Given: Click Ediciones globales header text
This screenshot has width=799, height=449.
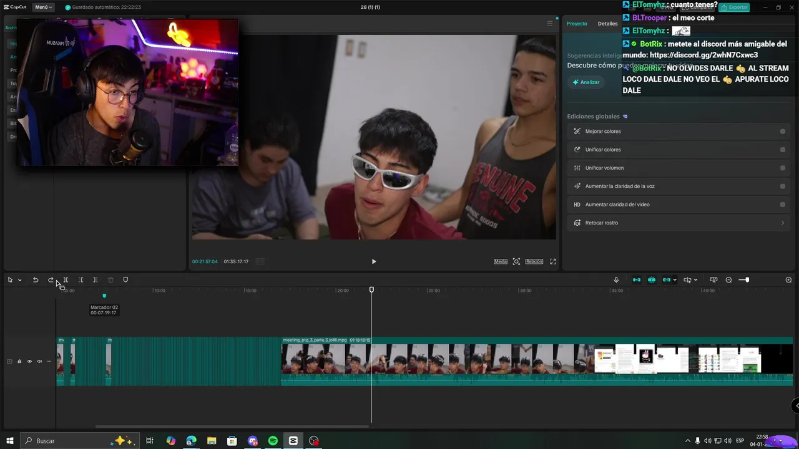Looking at the screenshot, I should coord(593,117).
